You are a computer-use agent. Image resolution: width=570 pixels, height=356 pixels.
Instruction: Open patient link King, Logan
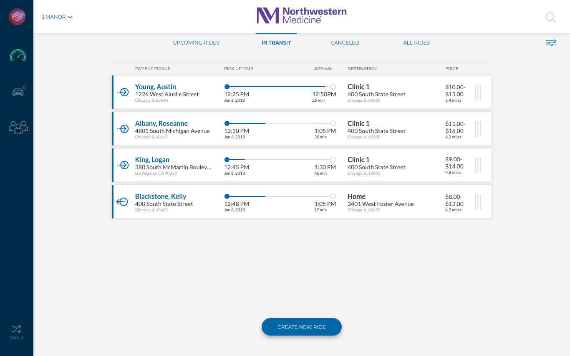coord(152,160)
